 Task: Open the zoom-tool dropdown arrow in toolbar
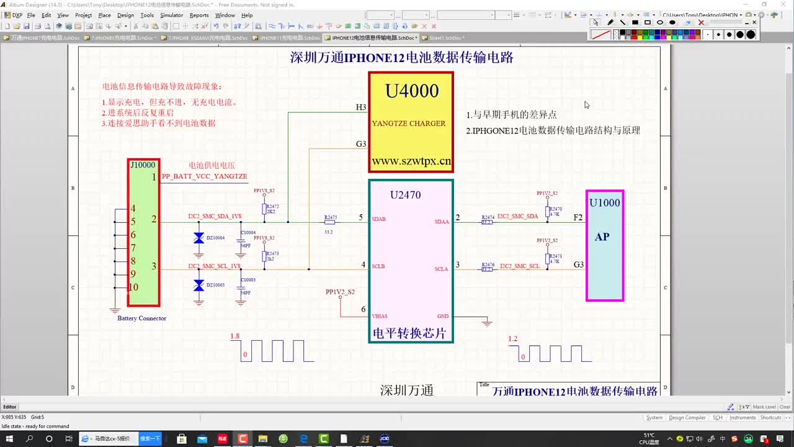click(125, 26)
